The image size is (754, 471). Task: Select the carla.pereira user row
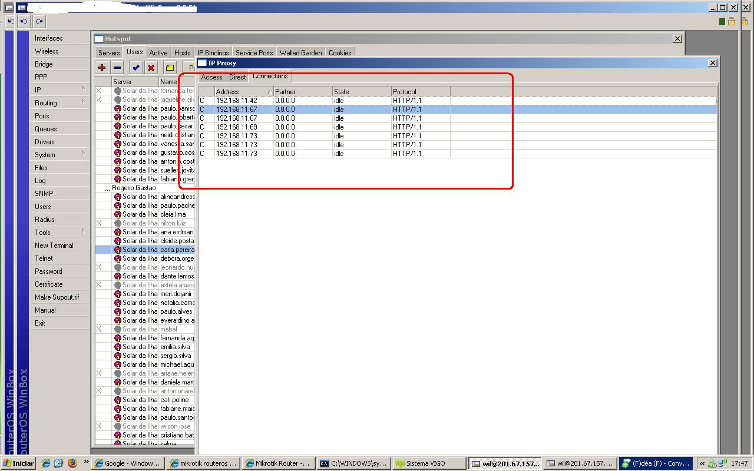[x=145, y=250]
